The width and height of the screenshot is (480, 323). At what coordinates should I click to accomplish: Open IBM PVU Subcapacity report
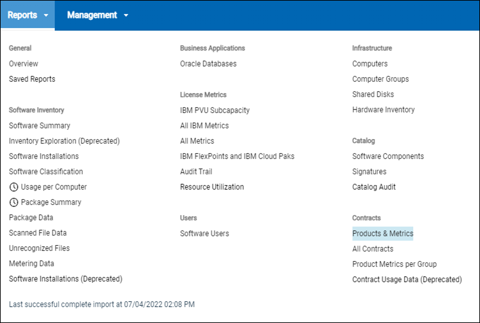point(214,110)
